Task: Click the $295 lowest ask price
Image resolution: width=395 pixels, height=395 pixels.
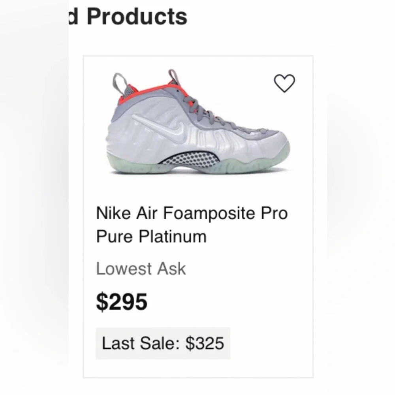Action: pos(122,302)
